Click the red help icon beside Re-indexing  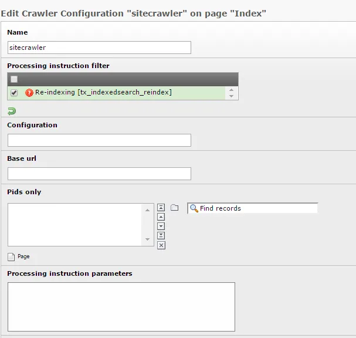29,93
